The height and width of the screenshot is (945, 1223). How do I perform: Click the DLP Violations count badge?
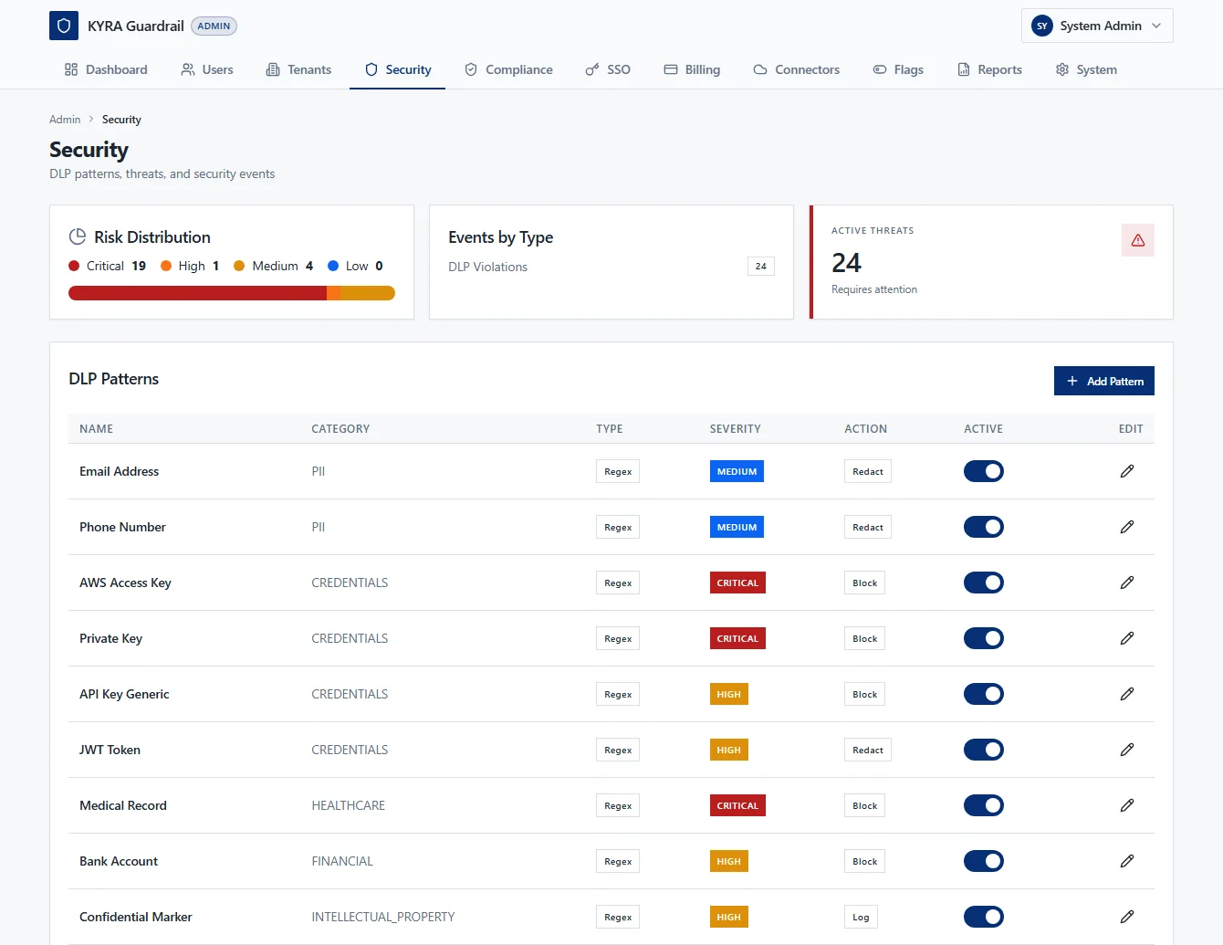(761, 266)
